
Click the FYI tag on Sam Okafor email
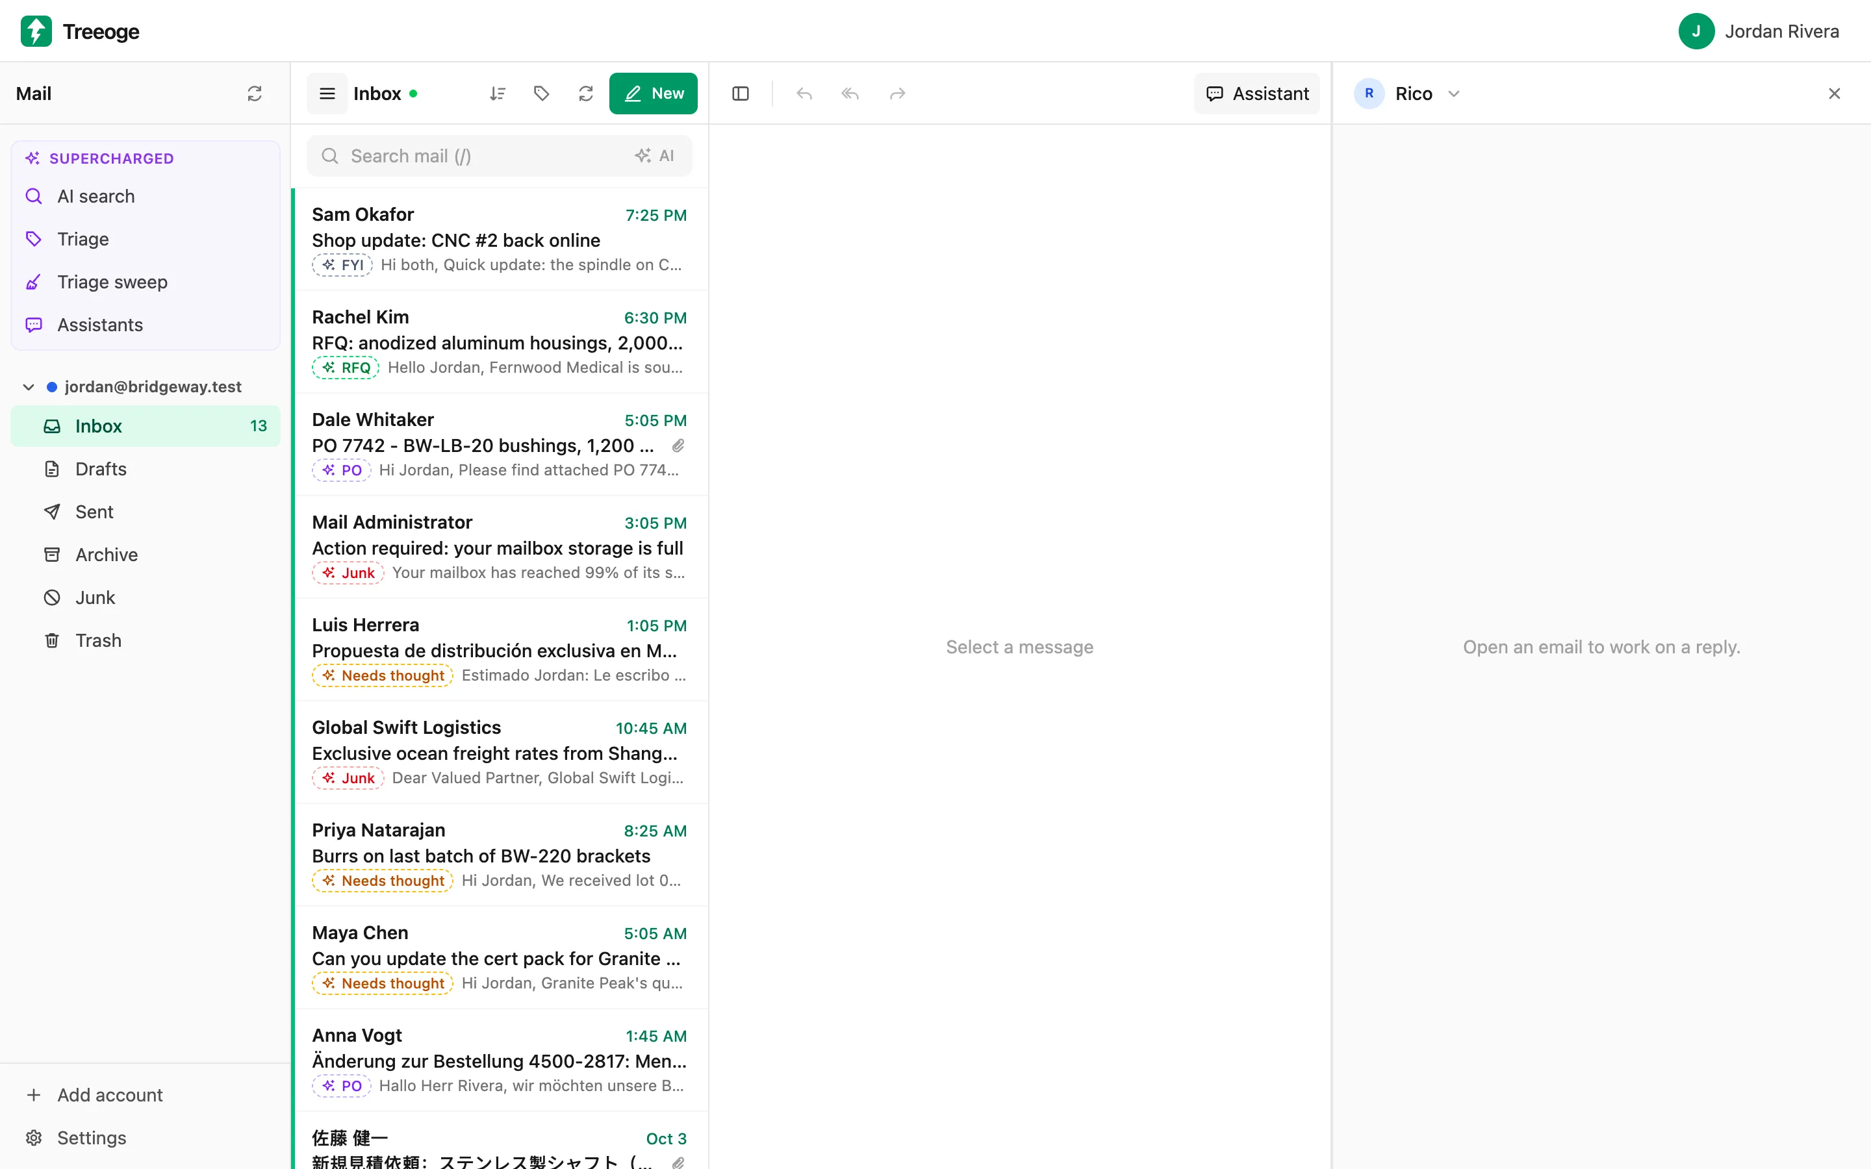[342, 265]
